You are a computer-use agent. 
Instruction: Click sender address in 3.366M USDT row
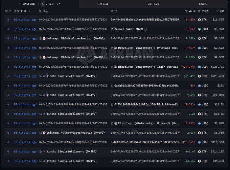[73, 29]
